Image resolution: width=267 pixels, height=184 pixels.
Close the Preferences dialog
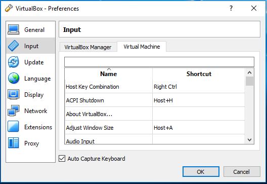click(254, 8)
